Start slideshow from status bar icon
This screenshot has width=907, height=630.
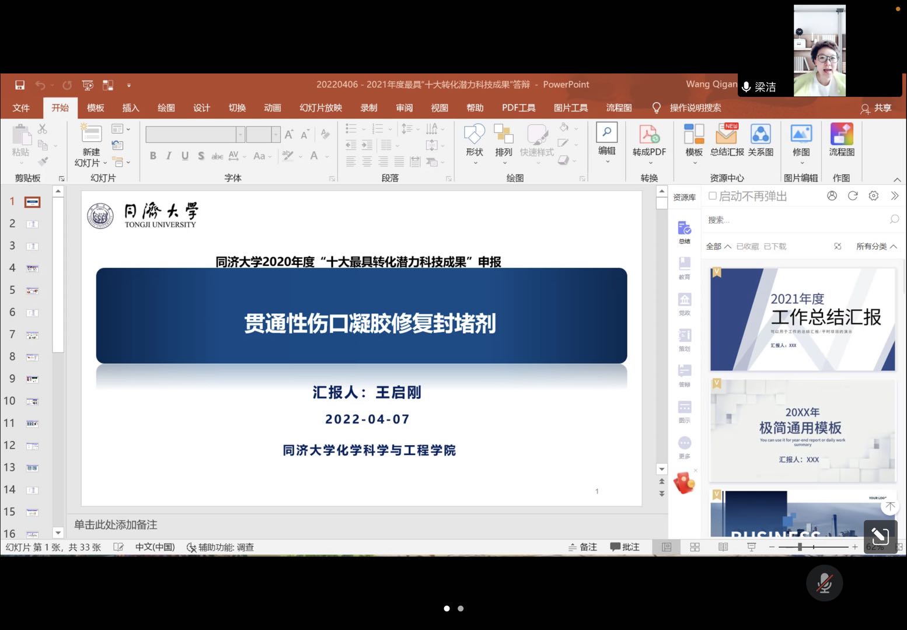pyautogui.click(x=751, y=547)
